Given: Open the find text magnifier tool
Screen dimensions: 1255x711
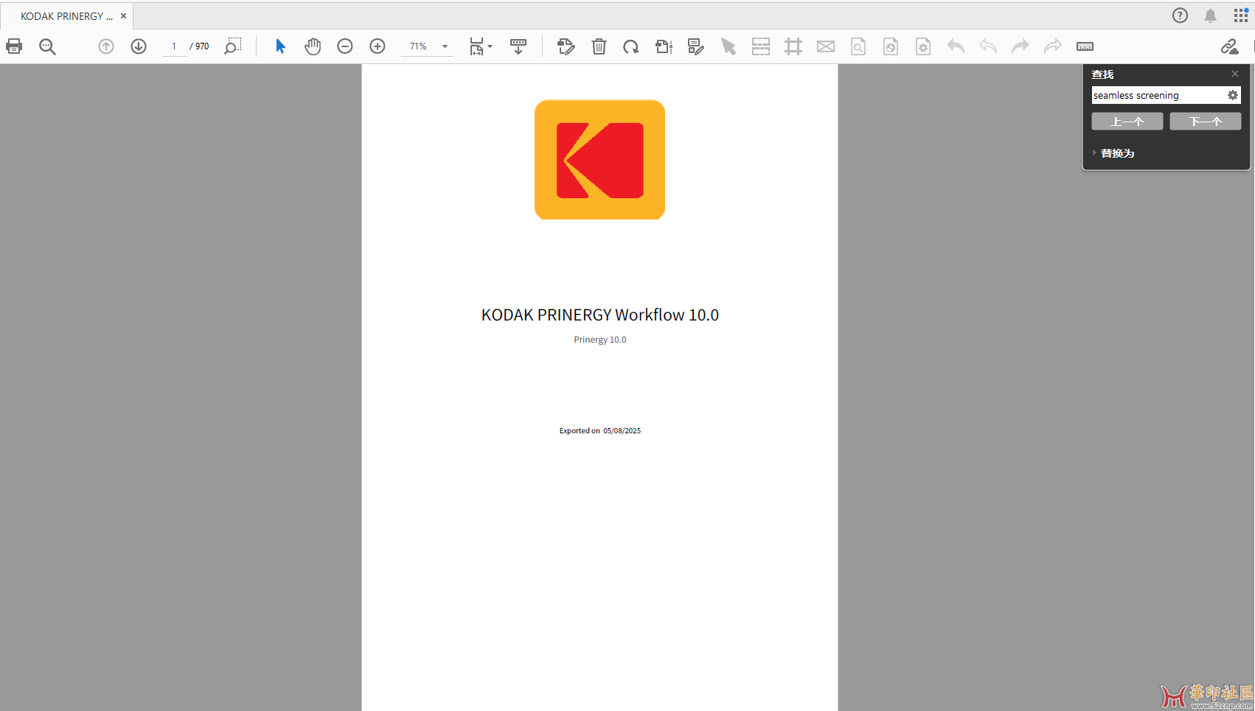Looking at the screenshot, I should pos(47,46).
